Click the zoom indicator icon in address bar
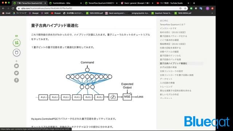Viewport: 233px width, 131px height. pyautogui.click(x=181, y=8)
